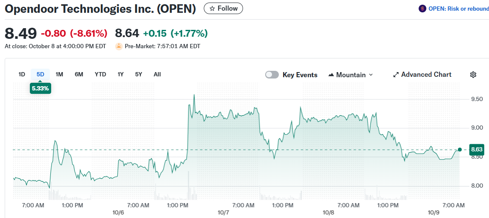The image size is (489, 218).
Task: Click the purple OPEN news badge icon
Action: pyautogui.click(x=422, y=9)
